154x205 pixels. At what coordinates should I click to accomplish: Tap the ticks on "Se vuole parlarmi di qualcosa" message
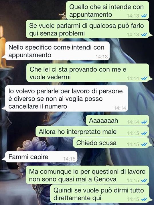coord(144,35)
